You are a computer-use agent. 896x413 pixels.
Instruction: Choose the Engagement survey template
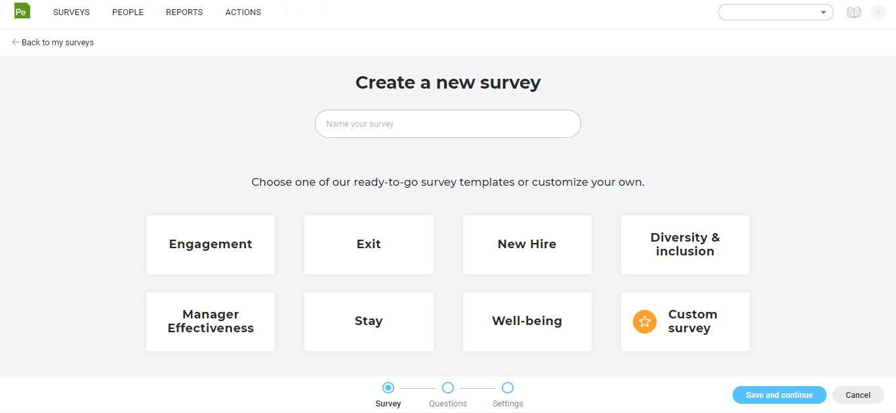[210, 244]
